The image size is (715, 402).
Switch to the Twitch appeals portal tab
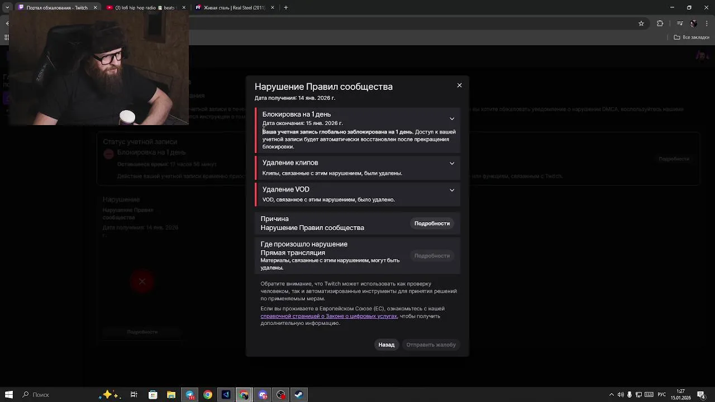tap(57, 8)
